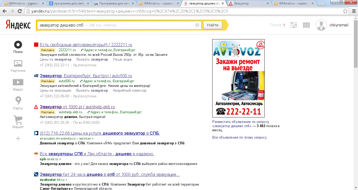Open result Эвакуатор Кит 24 часа дешево в спб
The image size is (358, 190).
pos(110,174)
